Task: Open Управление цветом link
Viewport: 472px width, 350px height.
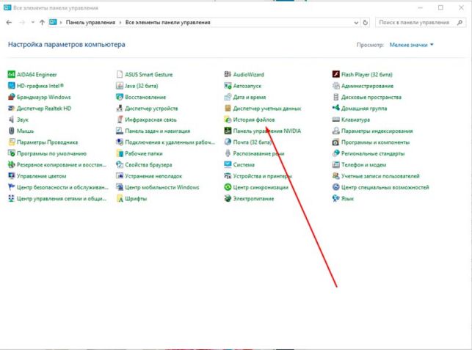Action: click(x=41, y=176)
